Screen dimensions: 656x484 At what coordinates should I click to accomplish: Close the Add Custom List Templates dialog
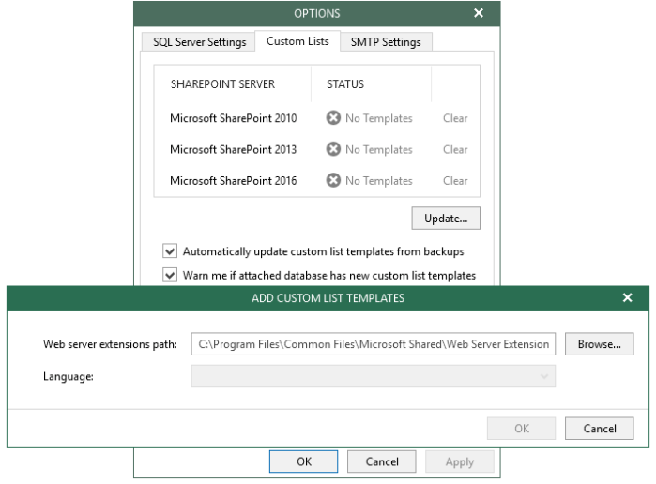coord(627,297)
